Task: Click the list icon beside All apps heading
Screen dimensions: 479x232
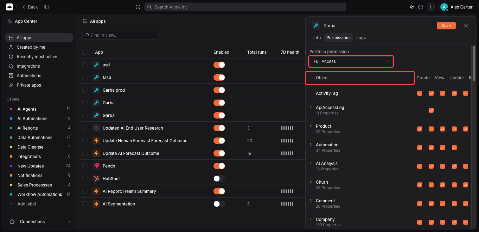Action: pyautogui.click(x=85, y=21)
